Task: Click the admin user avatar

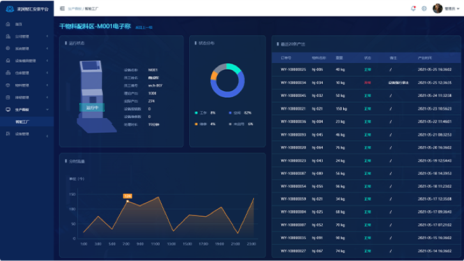Action: [437, 8]
